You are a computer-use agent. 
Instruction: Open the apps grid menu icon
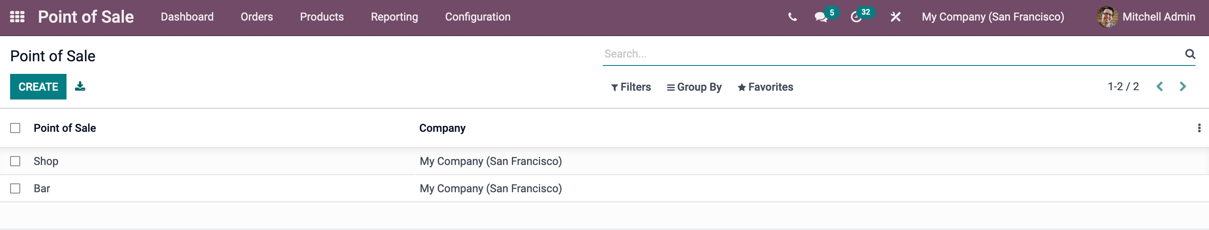click(x=17, y=17)
